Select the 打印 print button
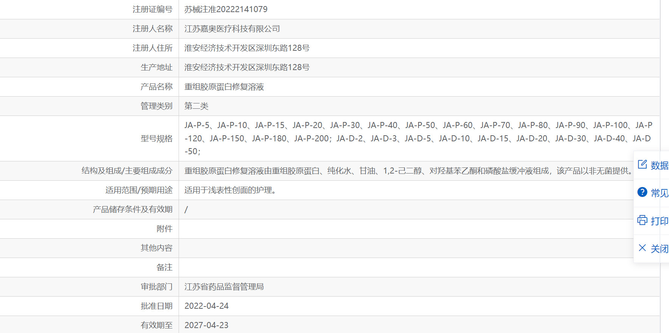 (x=659, y=221)
